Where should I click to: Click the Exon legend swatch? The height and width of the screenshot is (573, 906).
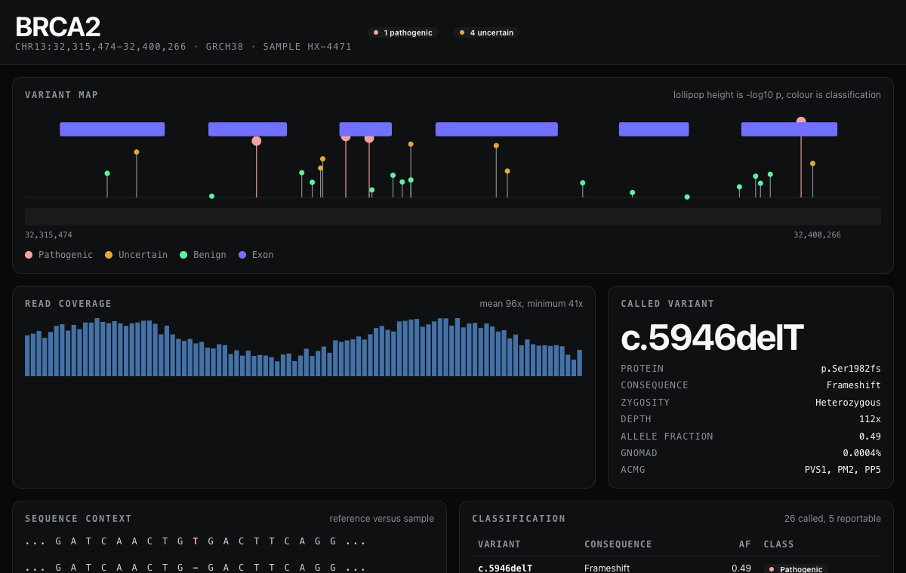pyautogui.click(x=242, y=255)
